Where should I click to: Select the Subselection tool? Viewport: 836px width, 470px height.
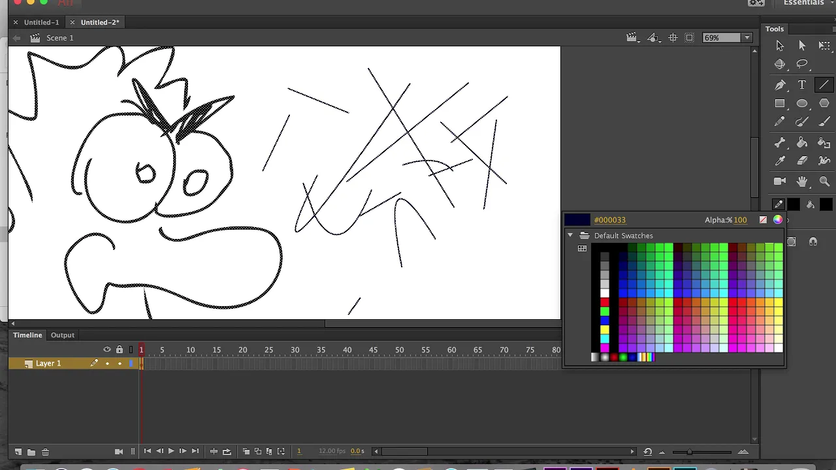click(x=802, y=46)
